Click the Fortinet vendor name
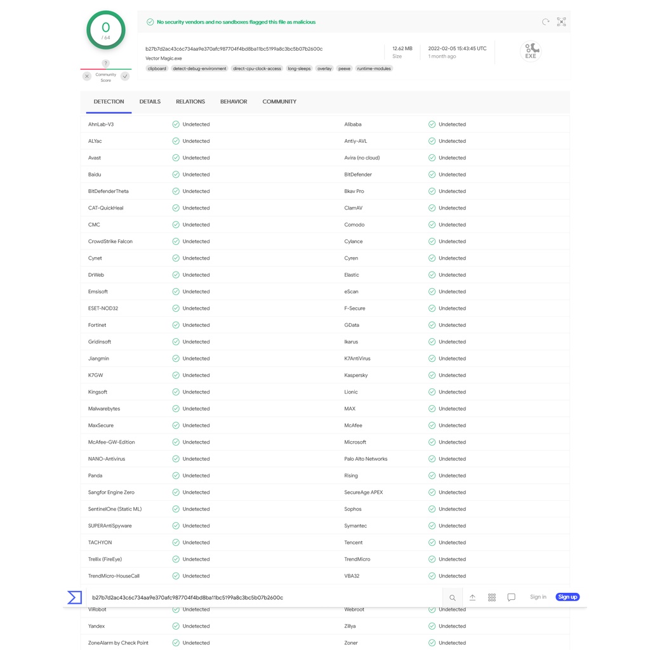 (97, 325)
